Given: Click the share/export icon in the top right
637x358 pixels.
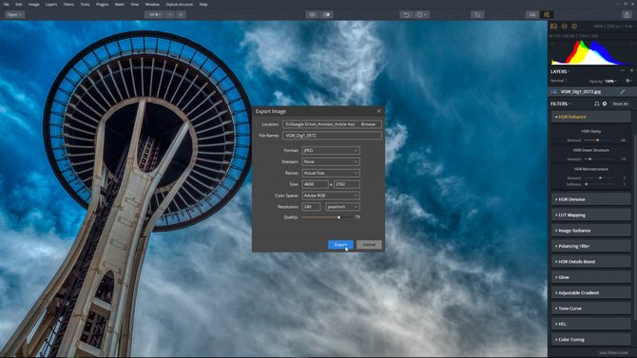Looking at the screenshot, I should [627, 14].
